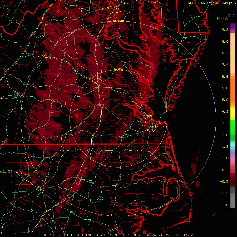
Task: Click the 9.0 value on the color scale
Action: coord(225,41)
